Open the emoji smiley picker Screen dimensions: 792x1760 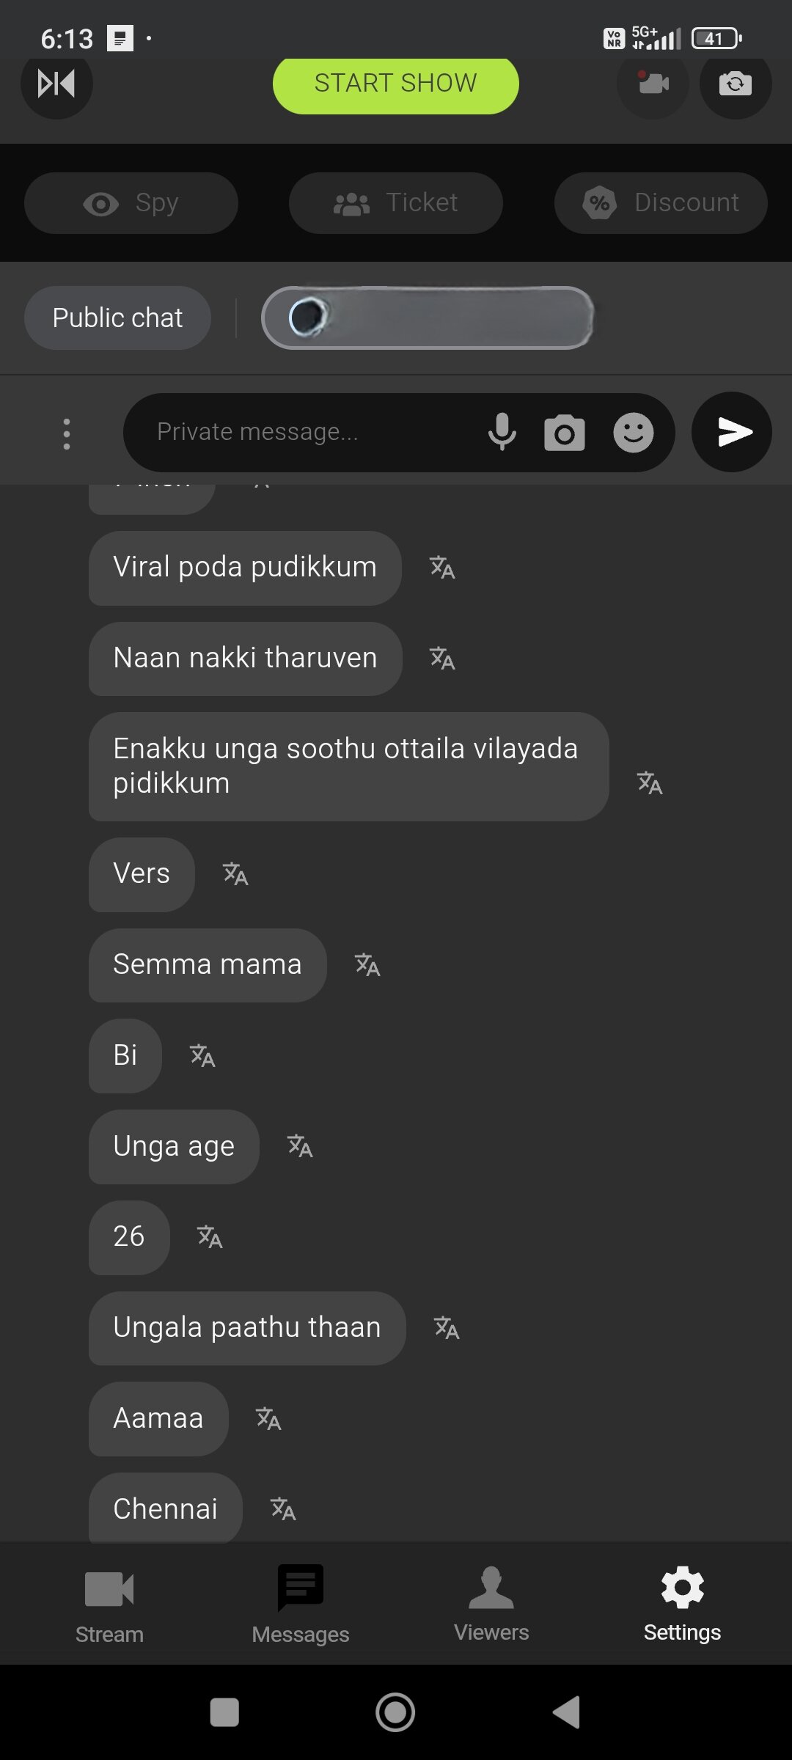point(634,433)
